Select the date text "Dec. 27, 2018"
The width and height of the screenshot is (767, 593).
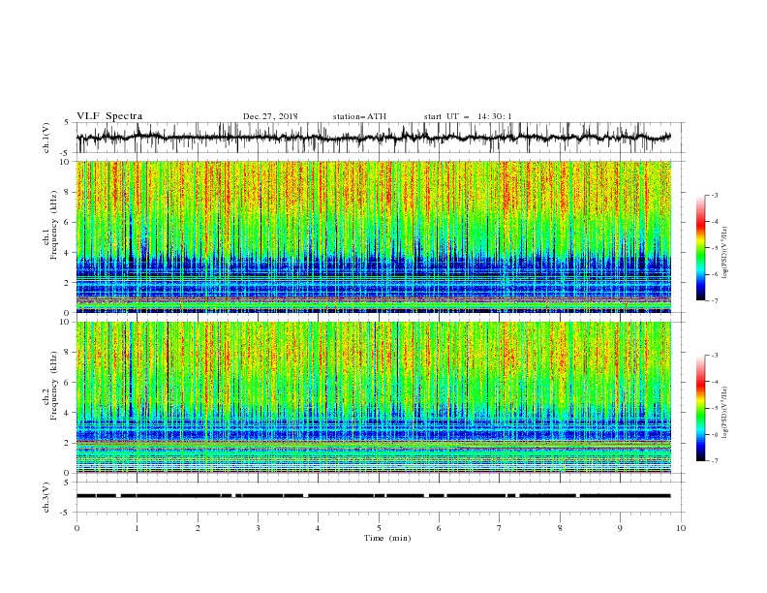pos(270,116)
